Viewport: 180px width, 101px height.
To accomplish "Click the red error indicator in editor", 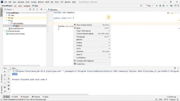I will [169, 13].
